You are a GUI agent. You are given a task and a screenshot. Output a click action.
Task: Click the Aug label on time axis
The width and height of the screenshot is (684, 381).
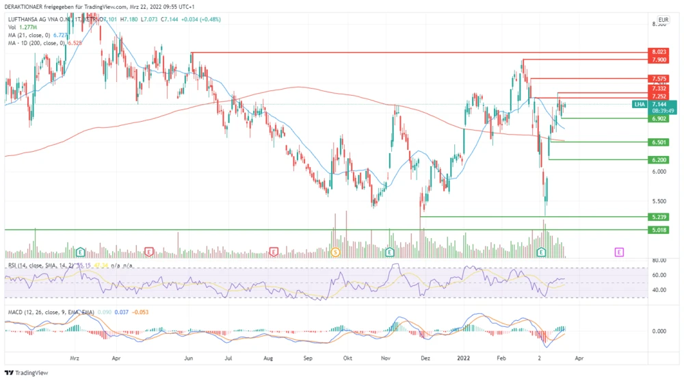[268, 358]
